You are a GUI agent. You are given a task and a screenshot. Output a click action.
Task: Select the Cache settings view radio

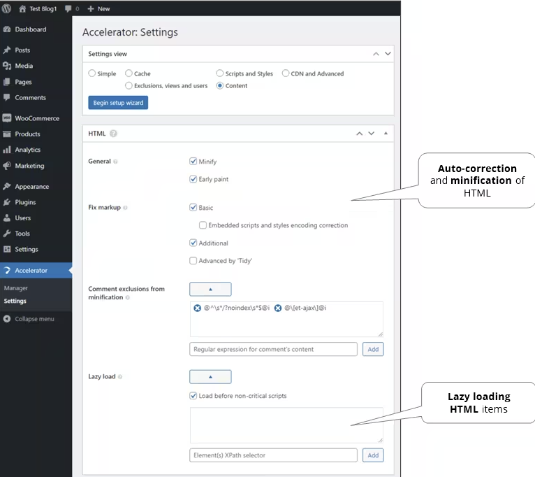129,73
